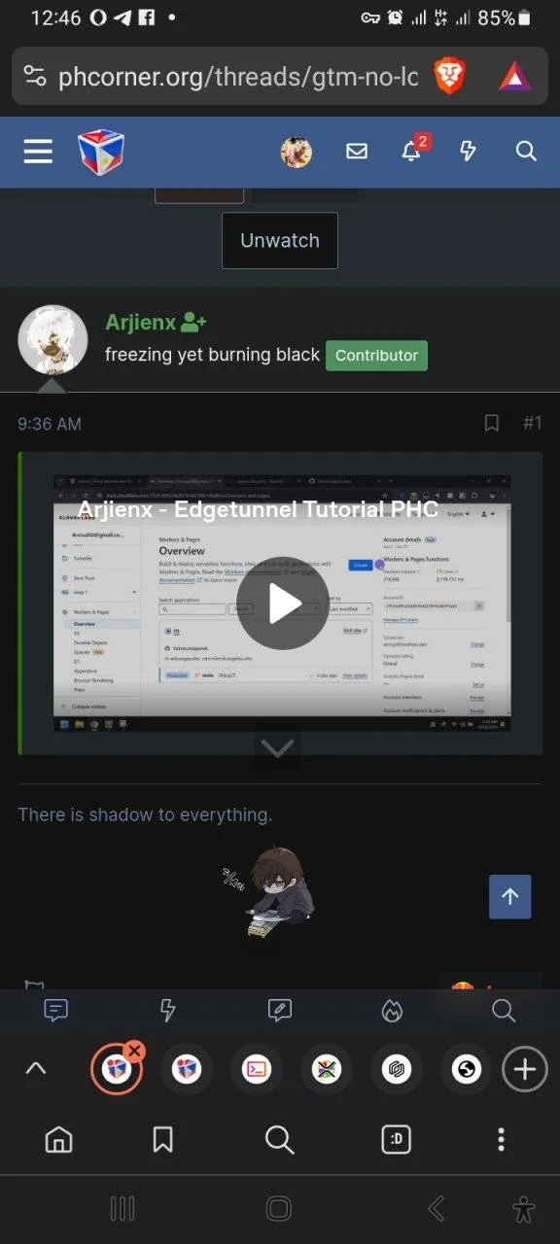The image size is (560, 1244).
Task: Open search in the forum header
Action: pos(526,152)
